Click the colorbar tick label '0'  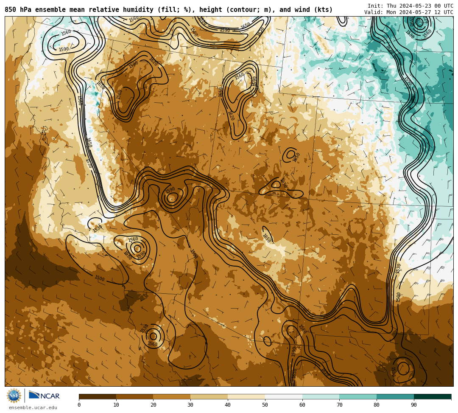pyautogui.click(x=79, y=405)
